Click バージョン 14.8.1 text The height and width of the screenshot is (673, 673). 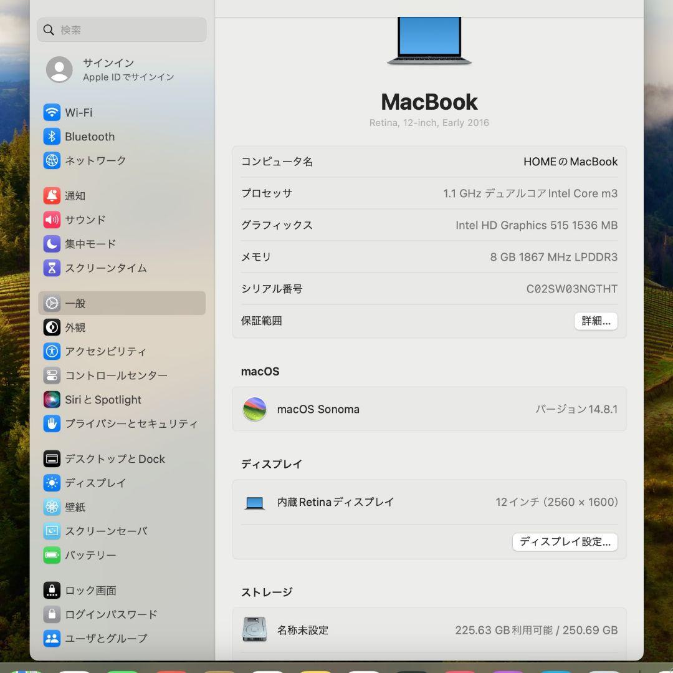[576, 409]
